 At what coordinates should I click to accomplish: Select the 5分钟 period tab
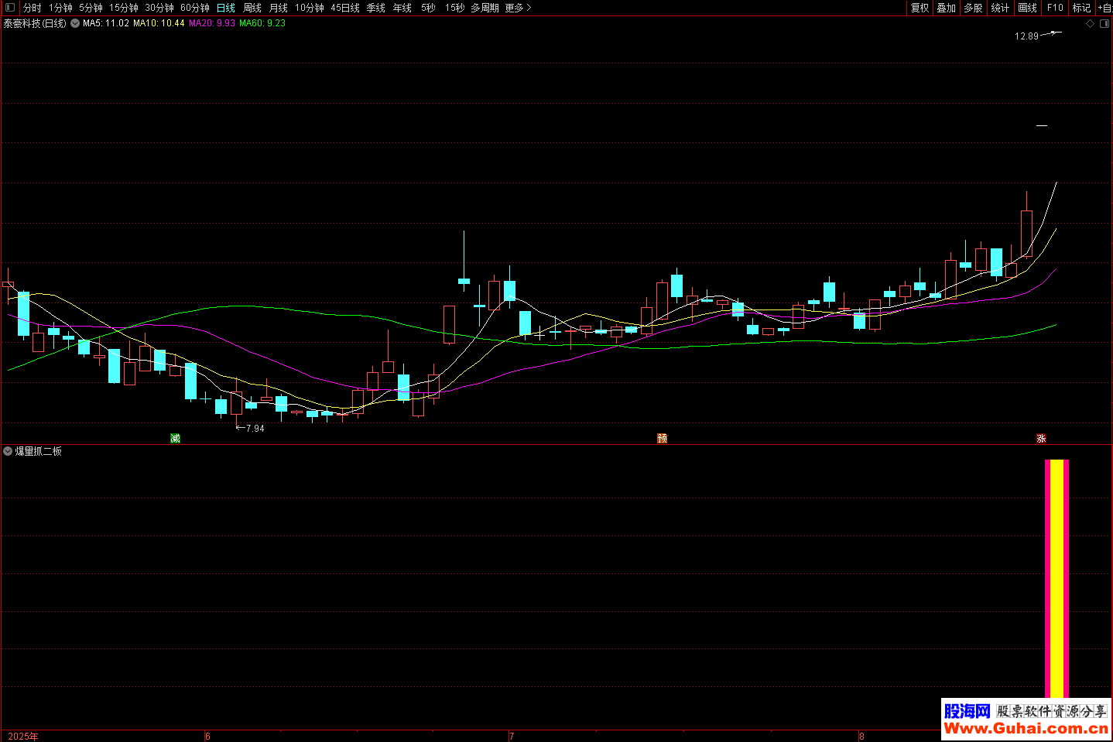pos(91,8)
